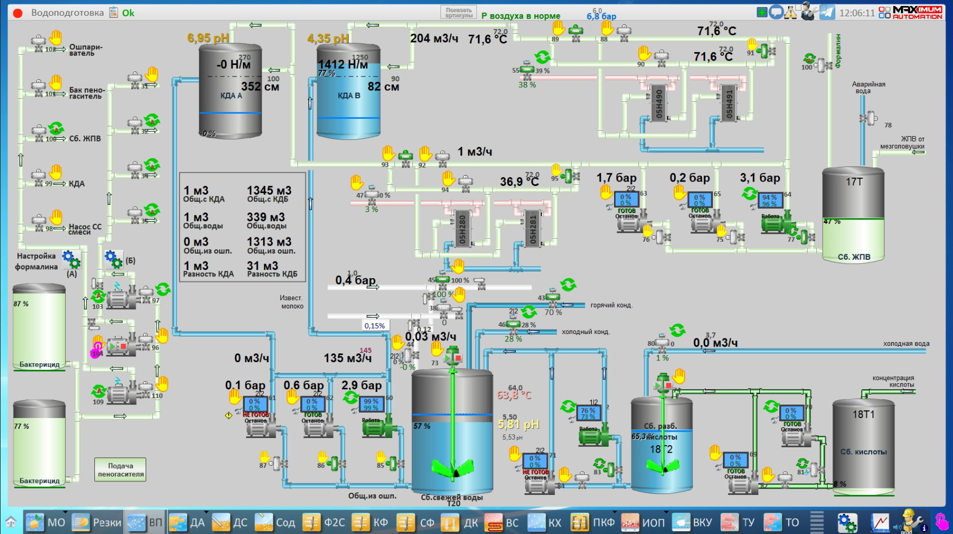Click the Показать артикулы button
953x534 pixels.
[458, 13]
